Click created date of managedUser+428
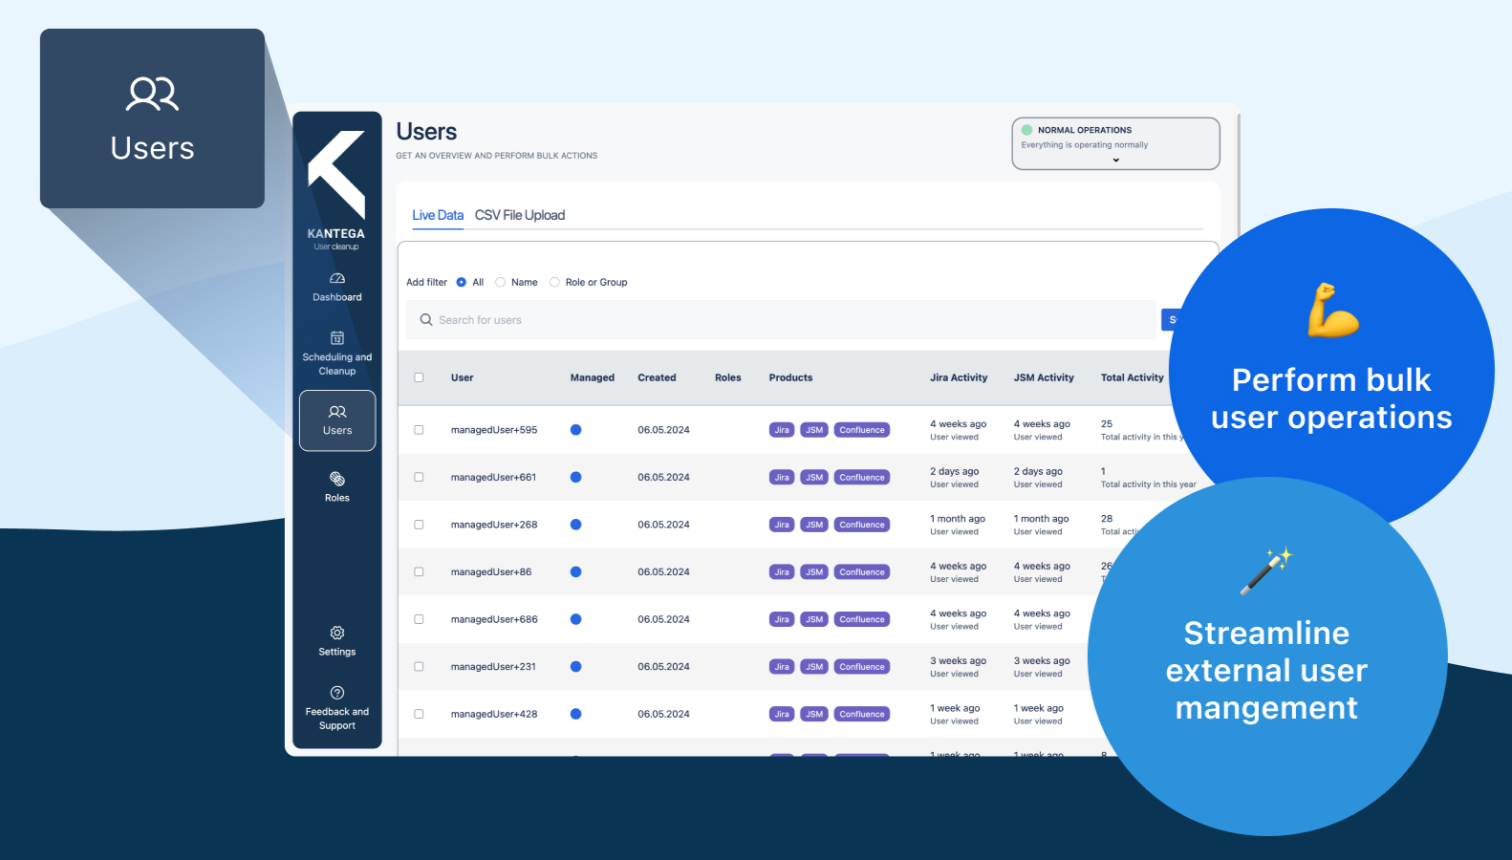Screen dimensions: 1512x860 663,714
